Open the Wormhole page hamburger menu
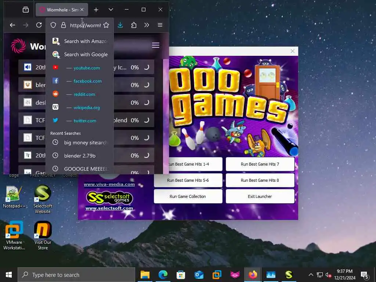 click(156, 45)
